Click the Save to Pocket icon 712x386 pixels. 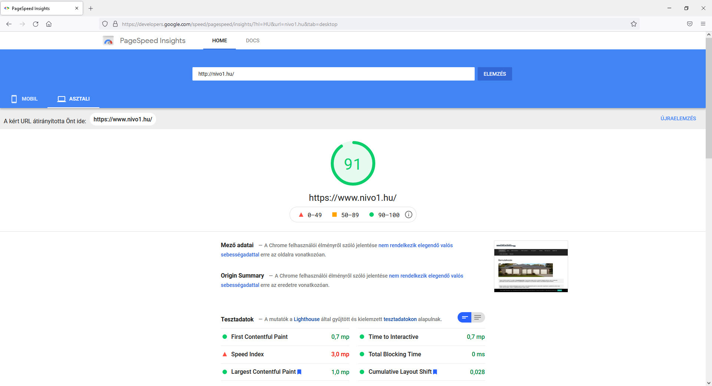[689, 24]
